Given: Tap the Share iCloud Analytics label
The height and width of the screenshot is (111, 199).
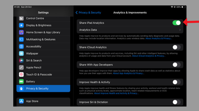Looking at the screenshot, I should [x=93, y=47].
